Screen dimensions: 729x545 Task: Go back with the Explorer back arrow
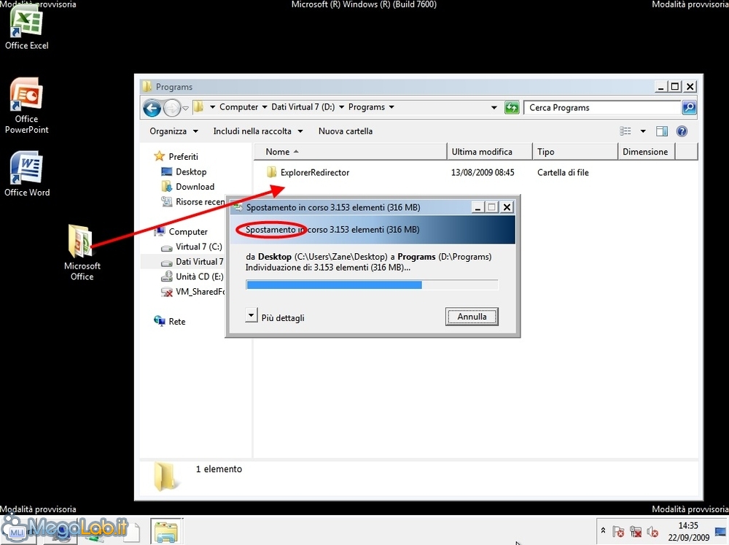[152, 108]
